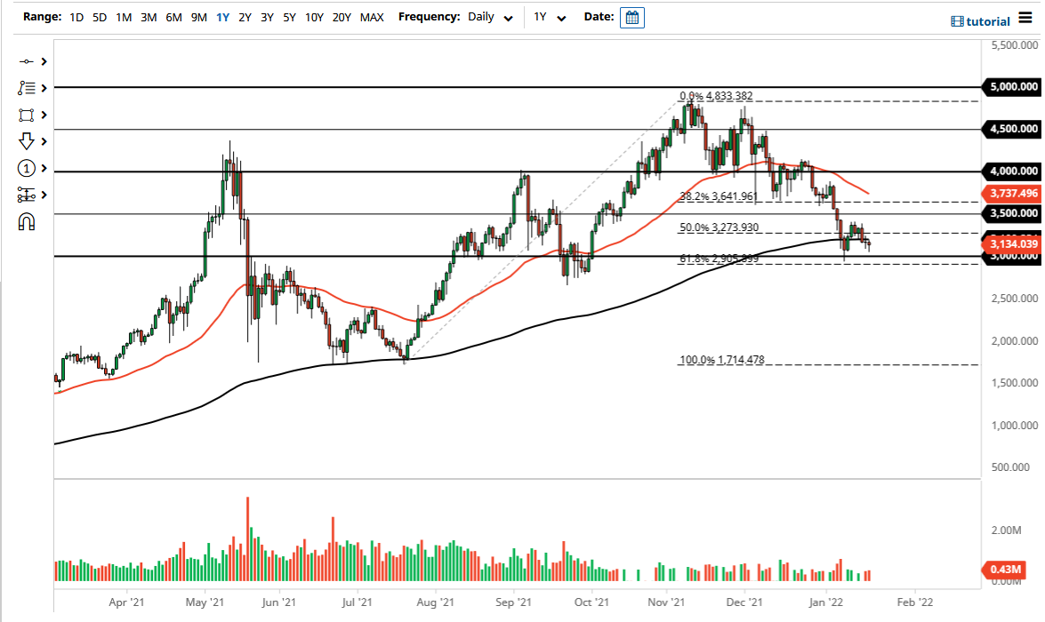
Task: Click the 5D range button
Action: coord(99,17)
